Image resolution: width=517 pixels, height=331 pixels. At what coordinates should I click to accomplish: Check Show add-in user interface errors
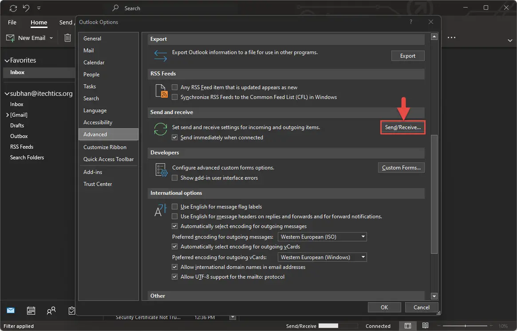click(x=175, y=177)
